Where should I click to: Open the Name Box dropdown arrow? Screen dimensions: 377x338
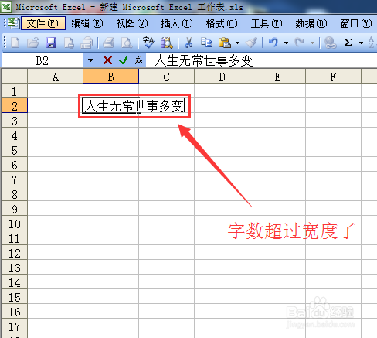[90, 60]
